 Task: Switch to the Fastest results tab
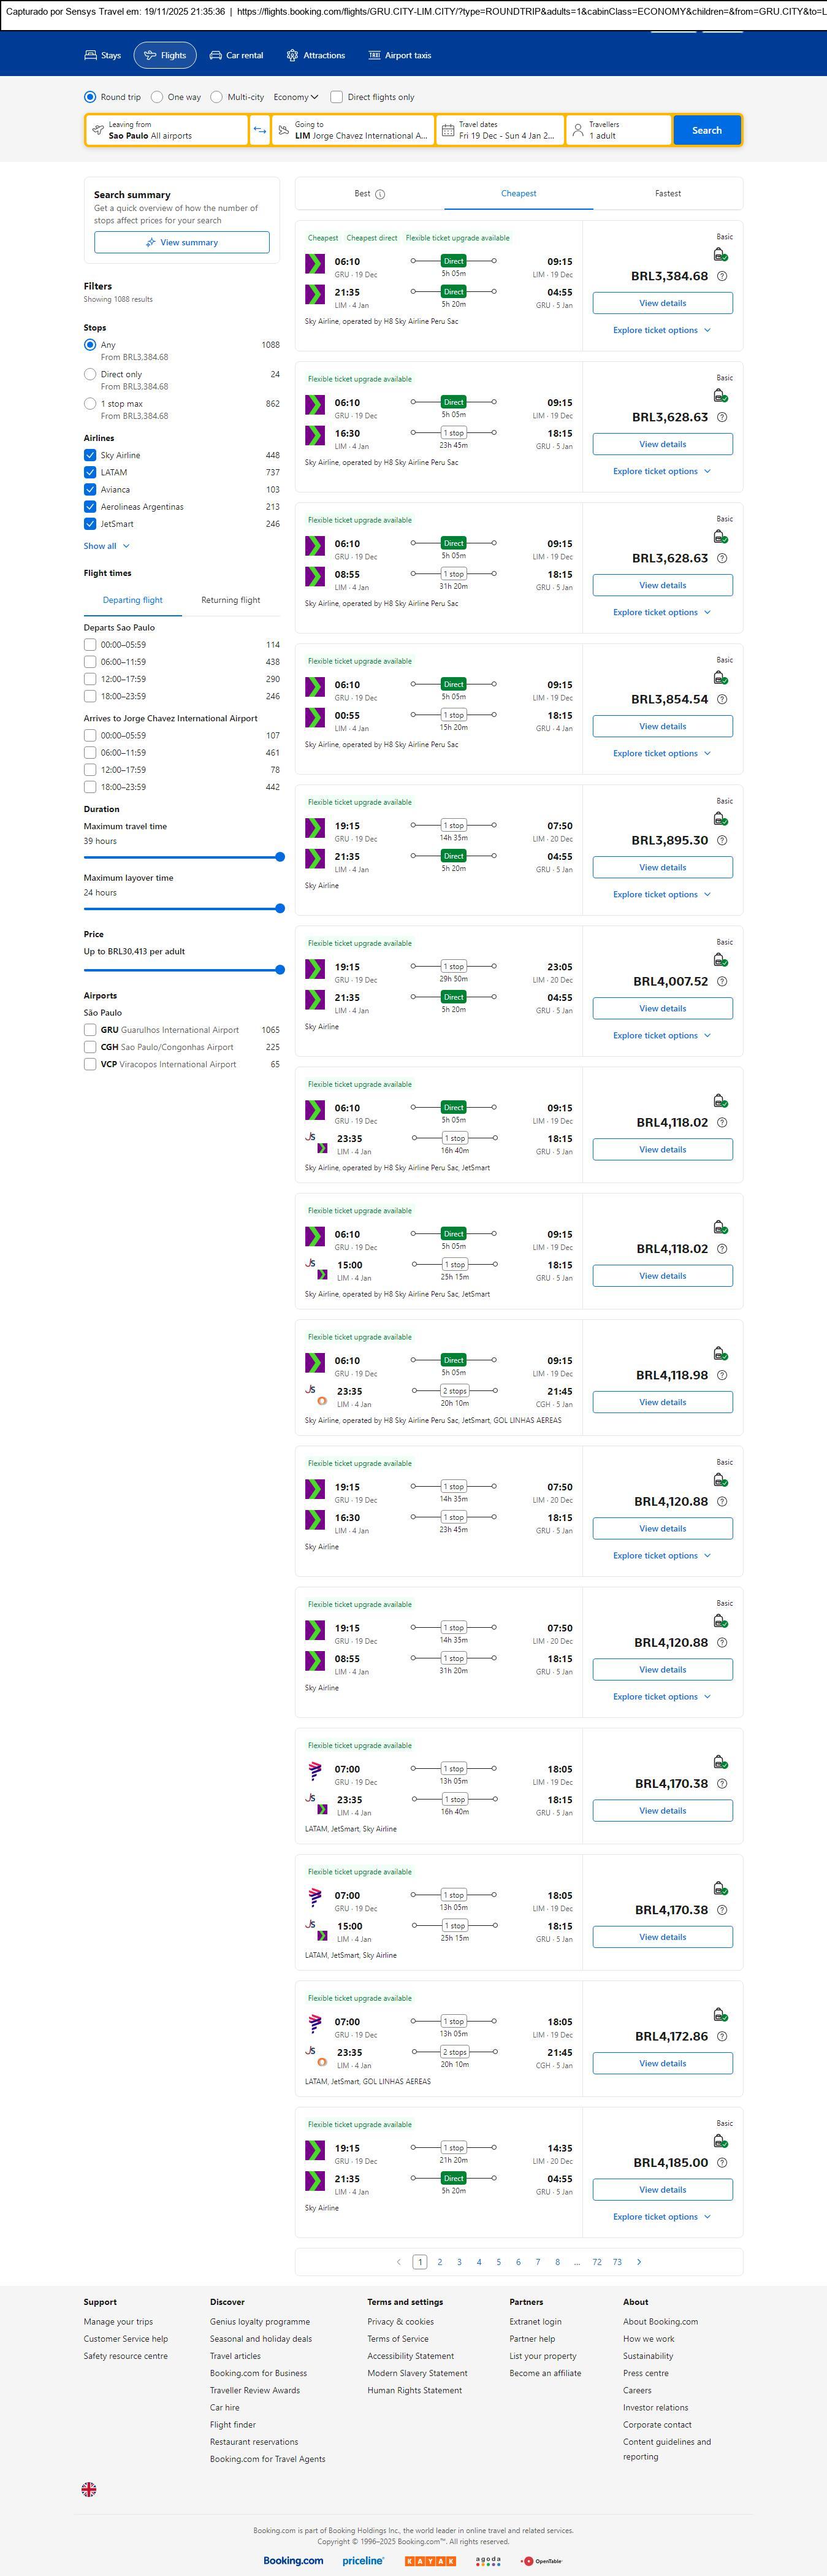[x=667, y=193]
